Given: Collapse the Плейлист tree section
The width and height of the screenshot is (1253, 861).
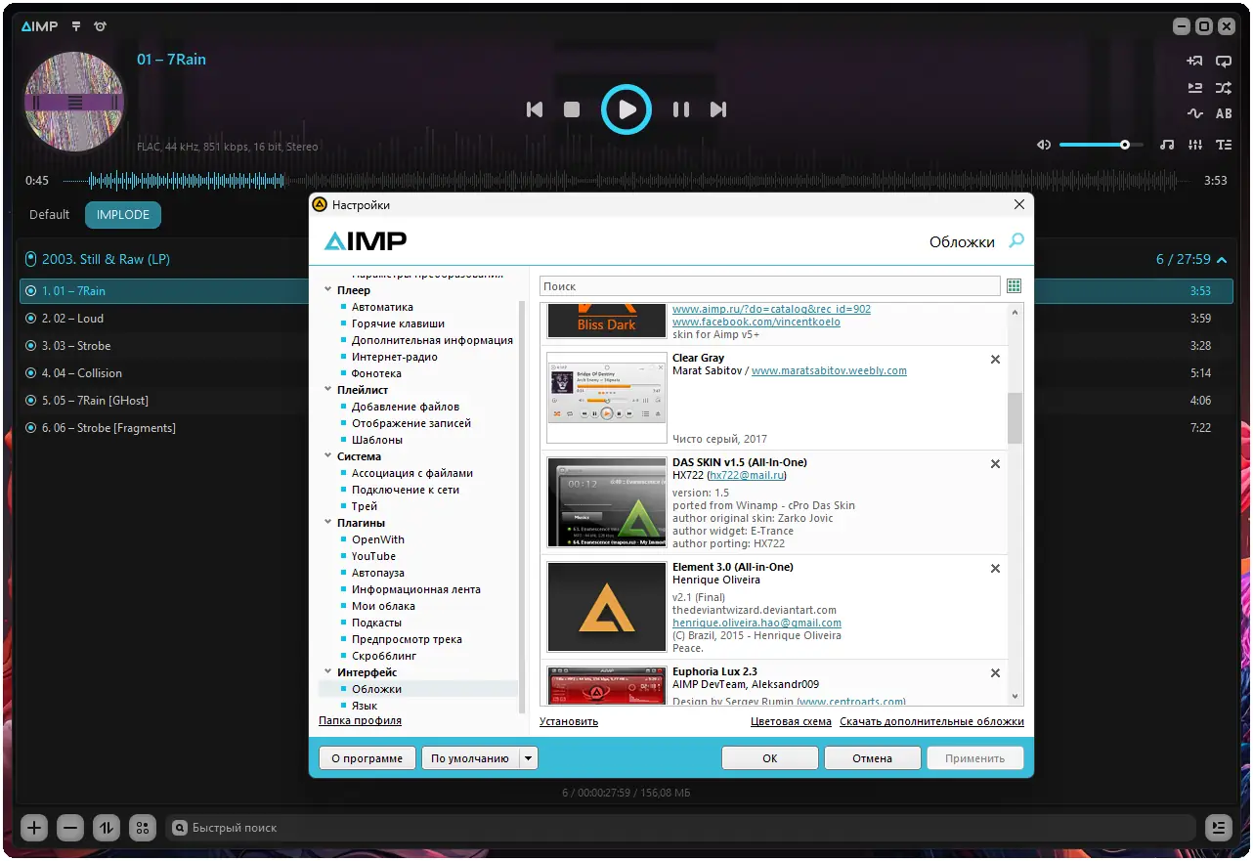Looking at the screenshot, I should click(x=327, y=391).
